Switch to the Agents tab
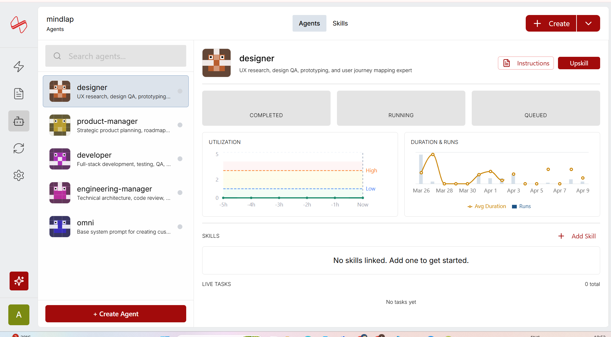The width and height of the screenshot is (611, 337). 309,23
